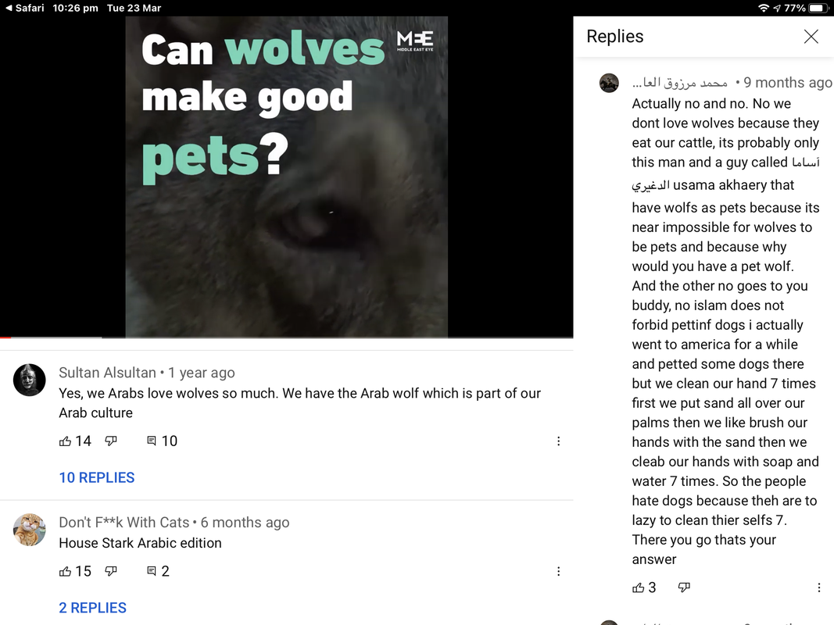Dislike the reply in the Replies panel

(x=684, y=587)
